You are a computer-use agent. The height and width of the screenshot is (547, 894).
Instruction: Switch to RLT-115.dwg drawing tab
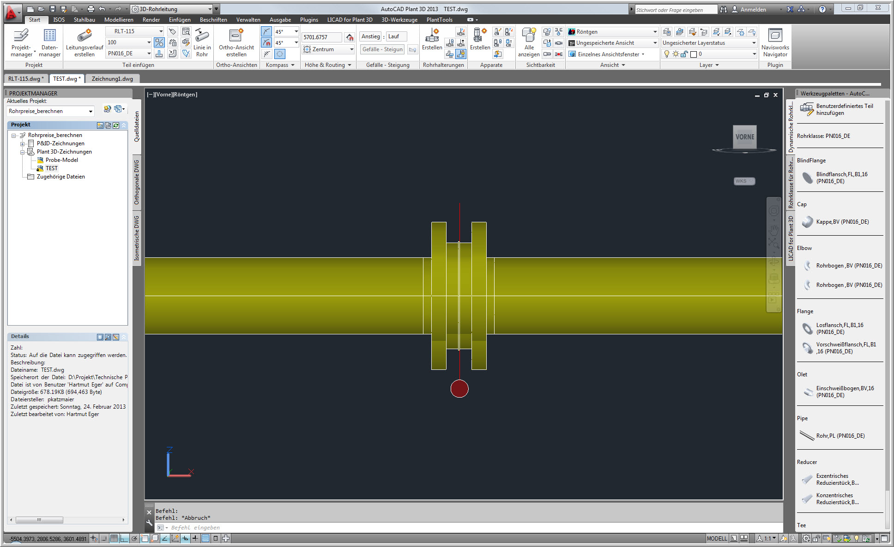tap(26, 79)
